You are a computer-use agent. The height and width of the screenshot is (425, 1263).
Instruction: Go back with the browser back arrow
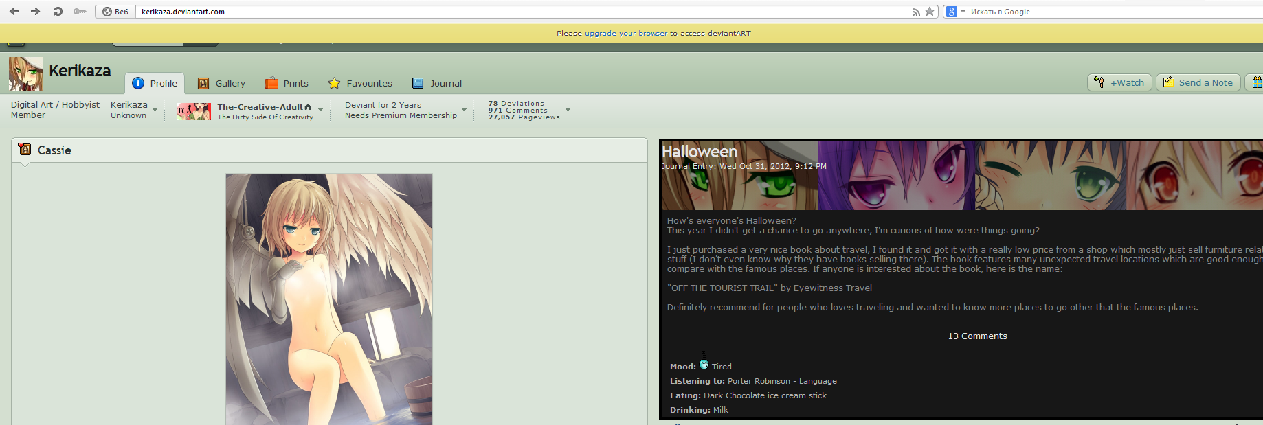click(x=14, y=12)
